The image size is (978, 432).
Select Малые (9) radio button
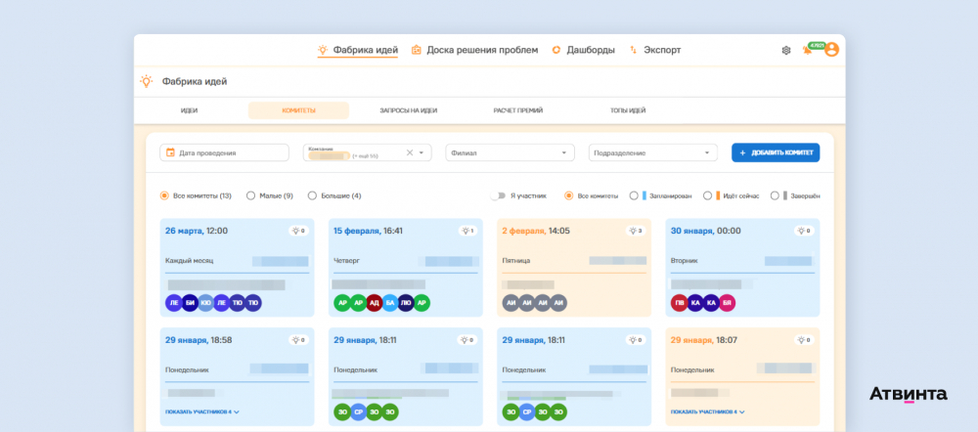(x=250, y=195)
